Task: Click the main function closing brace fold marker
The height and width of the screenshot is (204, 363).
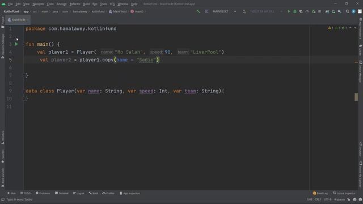Action: tap(24, 75)
